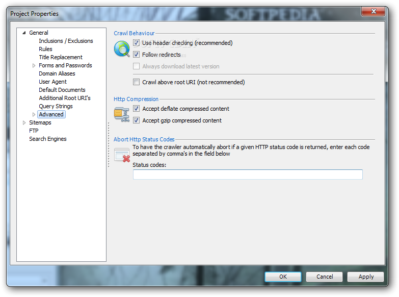Screen dimensions: 399x297
Task: Click the Http Compression clamp icon
Action: [122, 114]
